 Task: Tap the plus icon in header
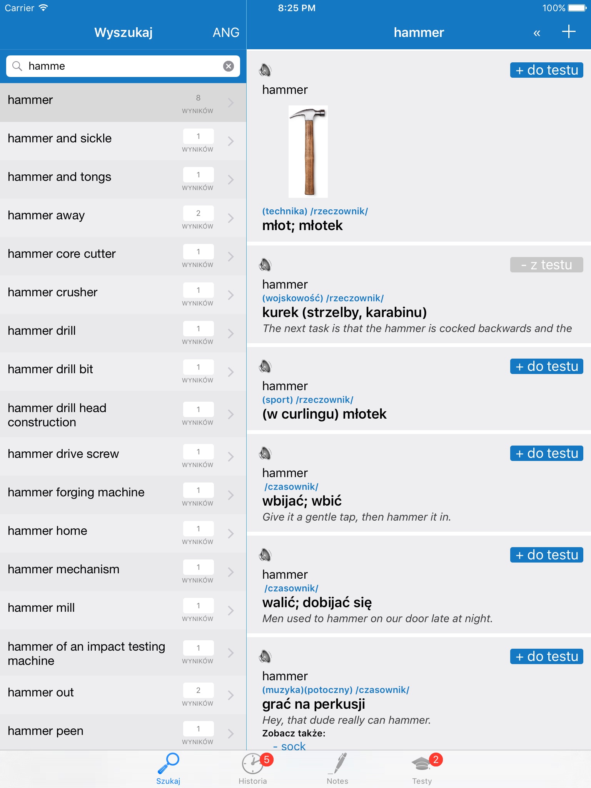pyautogui.click(x=568, y=32)
